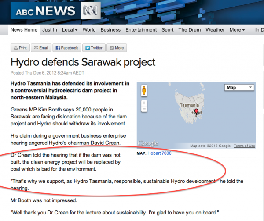Click the Hydro defends Sarawak project headline
This screenshot has height=221, width=264.
(83, 62)
